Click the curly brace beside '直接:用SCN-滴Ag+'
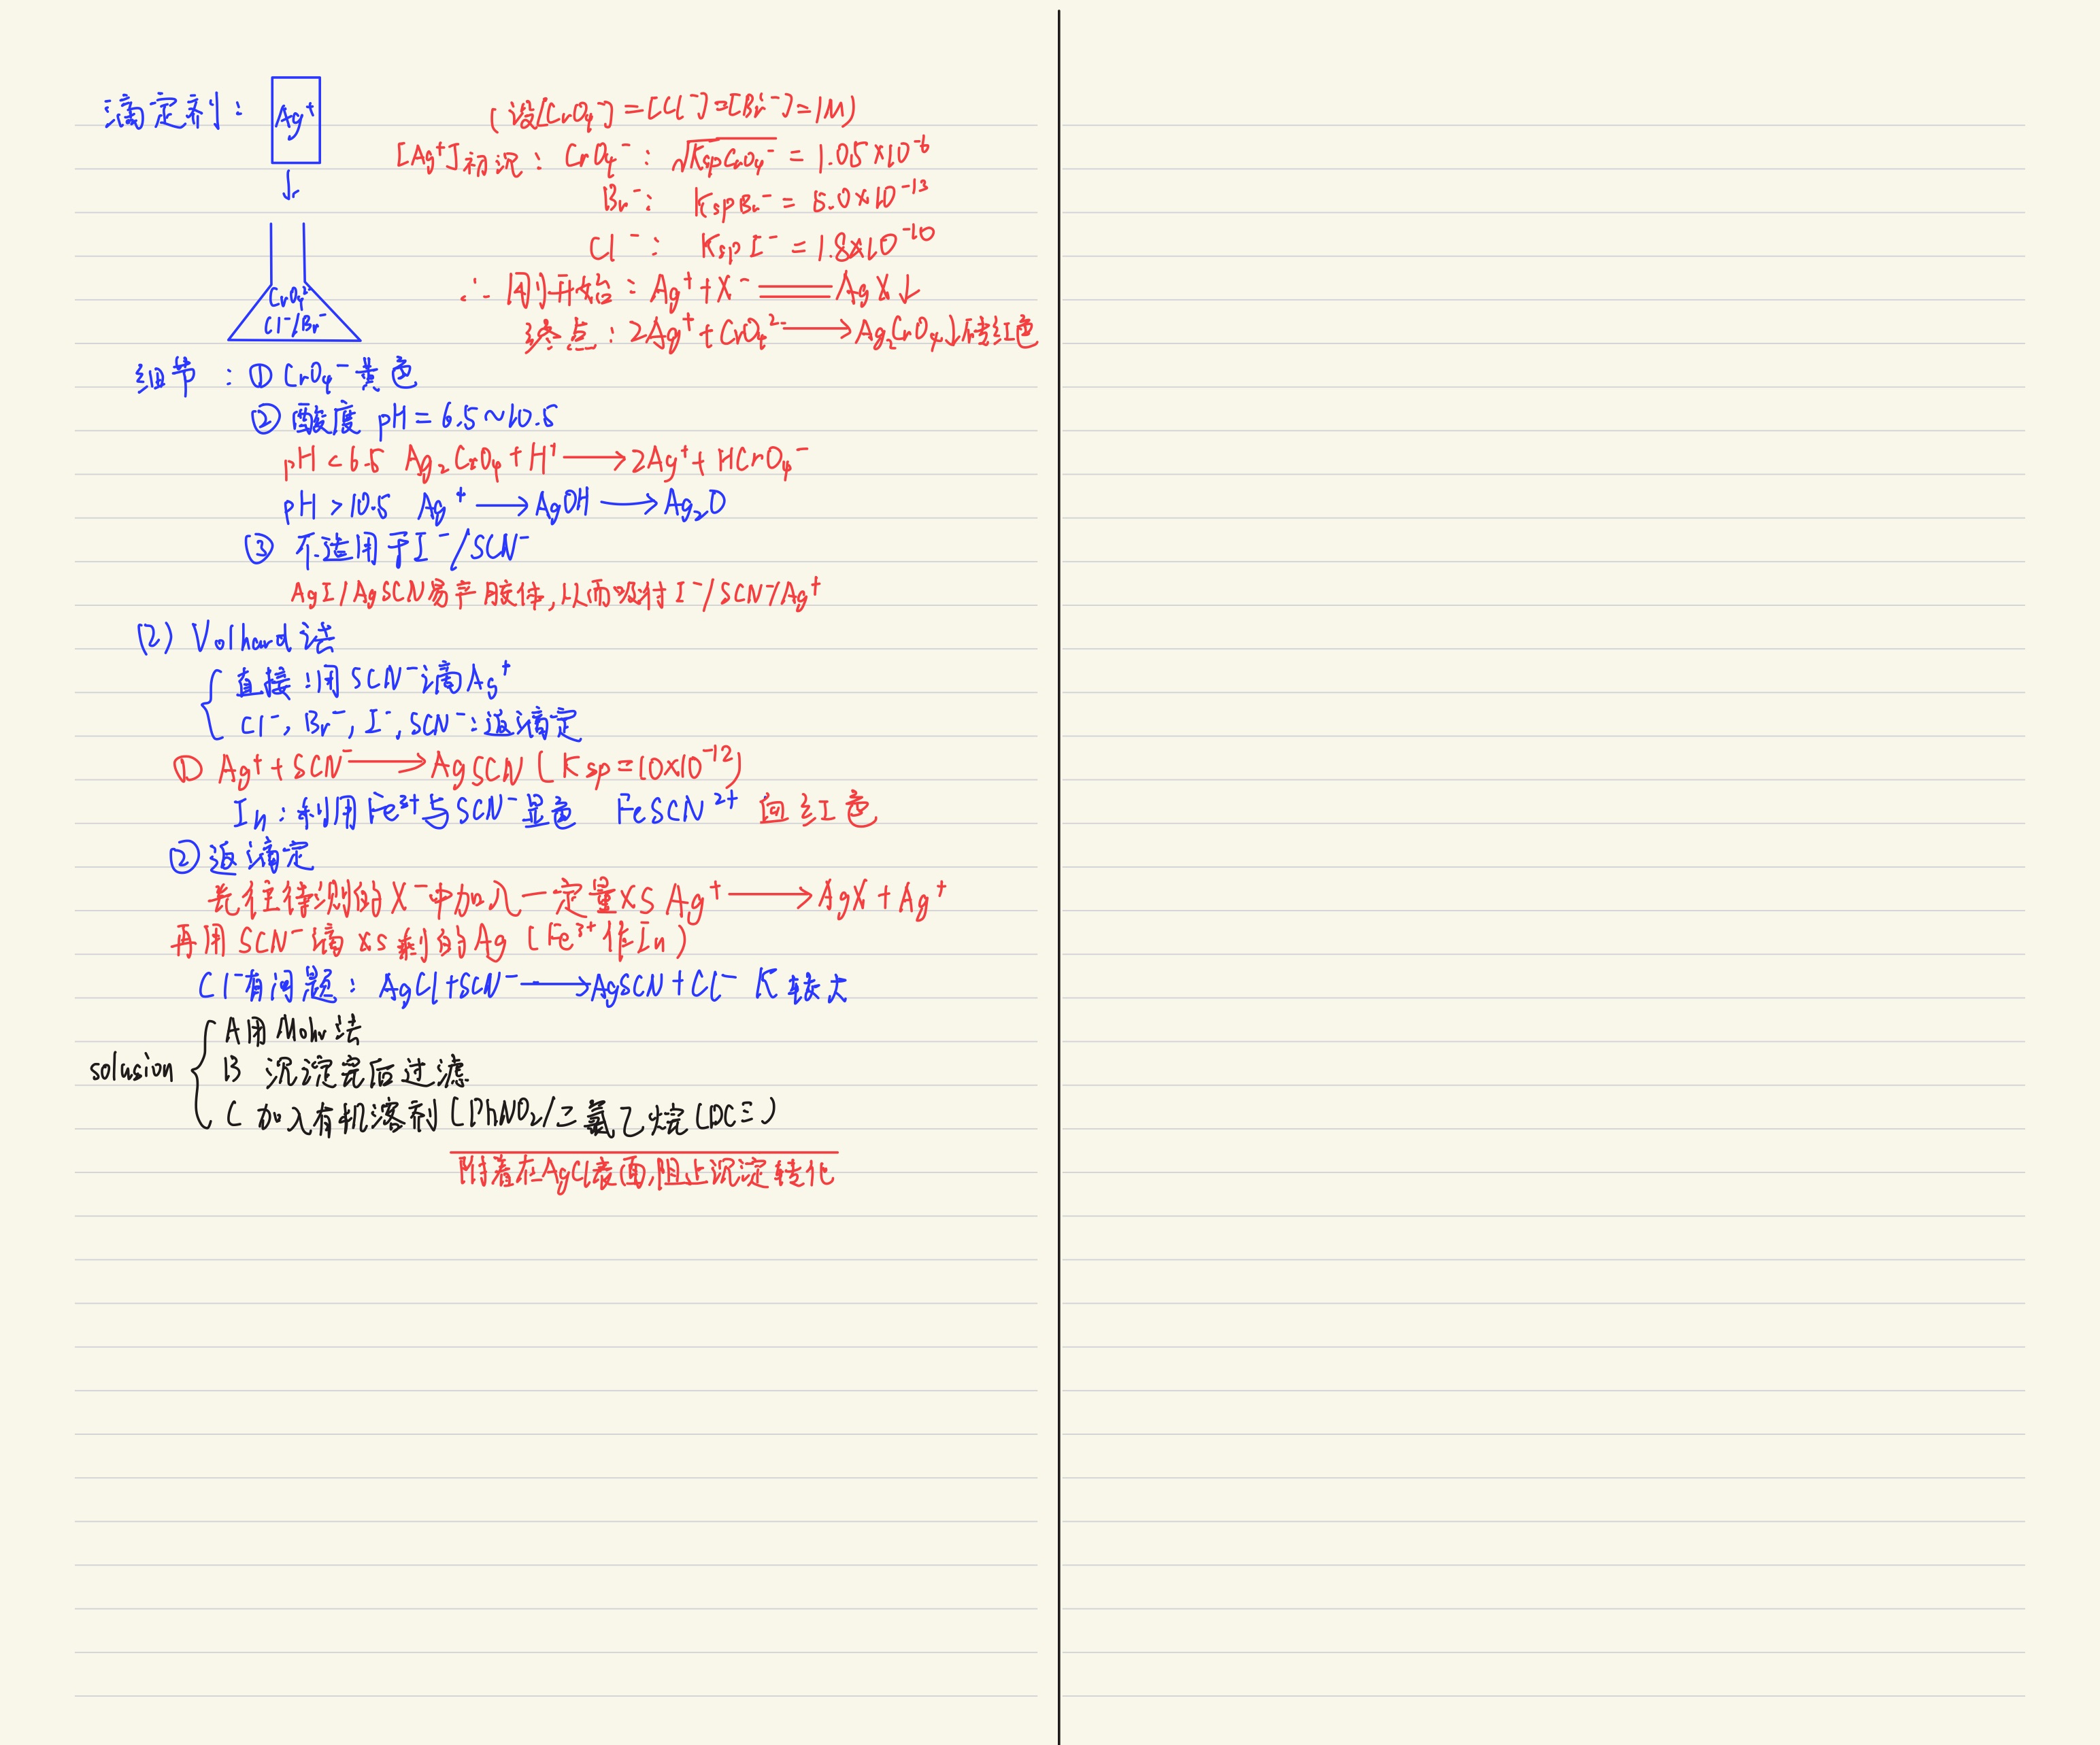The height and width of the screenshot is (1745, 2100). pyautogui.click(x=210, y=704)
